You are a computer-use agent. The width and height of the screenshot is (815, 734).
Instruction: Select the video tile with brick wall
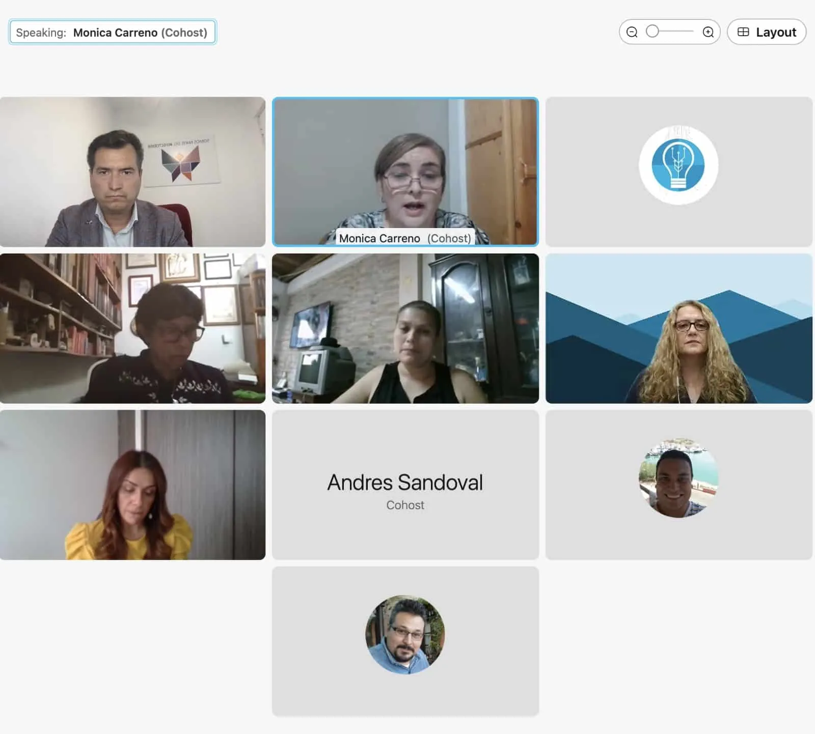[405, 328]
